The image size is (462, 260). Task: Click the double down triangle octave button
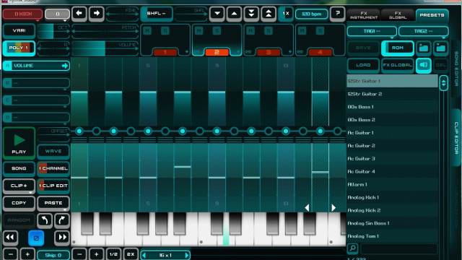click(x=251, y=14)
